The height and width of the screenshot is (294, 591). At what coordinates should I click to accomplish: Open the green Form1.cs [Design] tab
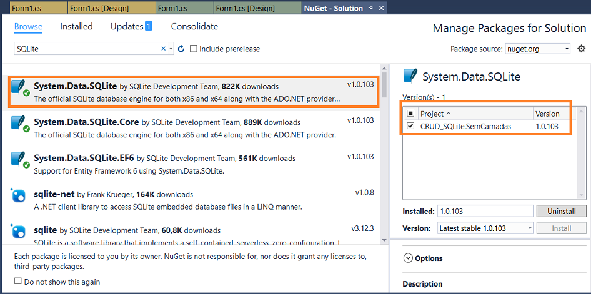coord(257,8)
